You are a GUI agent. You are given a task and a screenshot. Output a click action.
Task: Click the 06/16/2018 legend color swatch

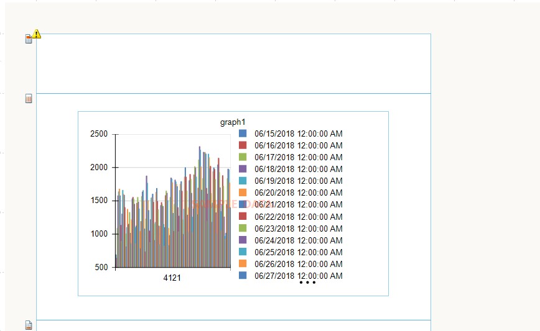click(243, 145)
